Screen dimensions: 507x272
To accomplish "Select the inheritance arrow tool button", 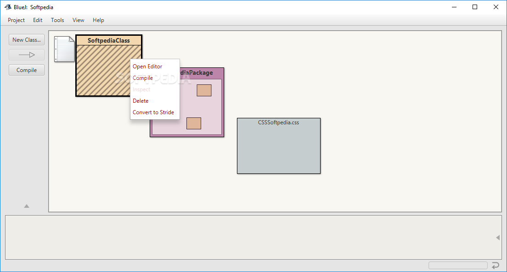I will [27, 55].
